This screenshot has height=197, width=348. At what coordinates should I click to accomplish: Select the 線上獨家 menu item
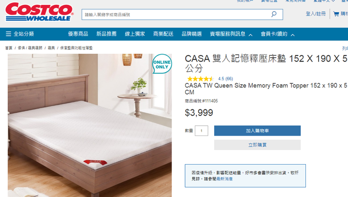tap(135, 34)
